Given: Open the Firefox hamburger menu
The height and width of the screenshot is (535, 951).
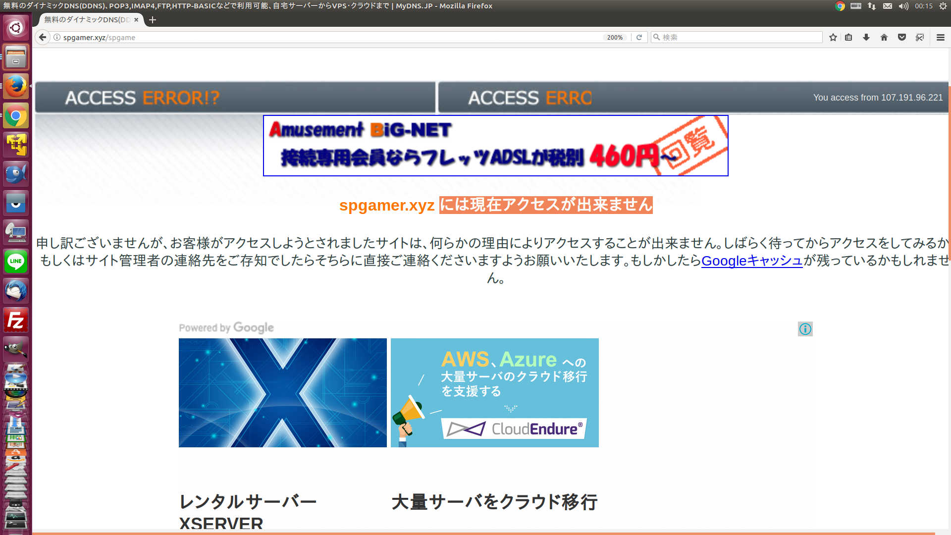Looking at the screenshot, I should point(941,37).
